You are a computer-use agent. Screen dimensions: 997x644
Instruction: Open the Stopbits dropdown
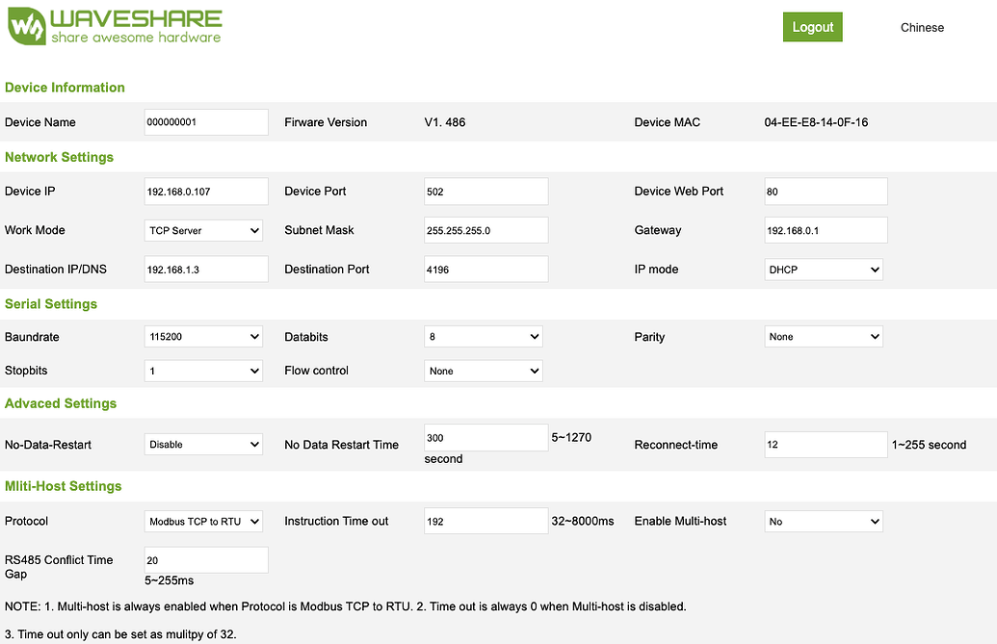pyautogui.click(x=203, y=370)
